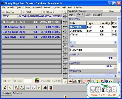The height and width of the screenshot is (99, 122).
Task: Click the 10/22/1999 date cell
Action: 78,27
